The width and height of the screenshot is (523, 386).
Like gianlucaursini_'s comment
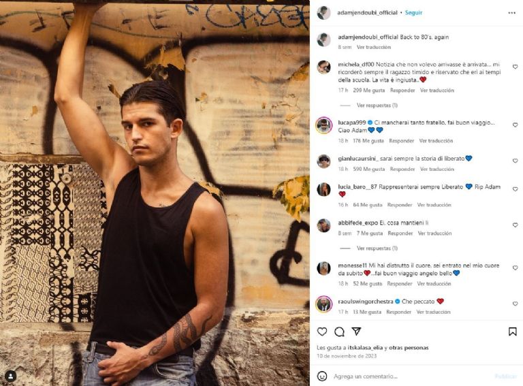[515, 161]
